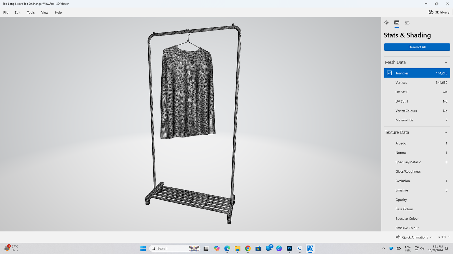The width and height of the screenshot is (453, 254).
Task: Select the Base Colour row
Action: (417, 209)
